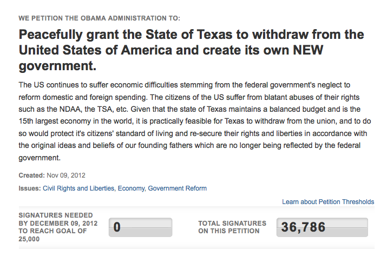The height and width of the screenshot is (257, 387).
Task: Open the Civil Rights and Liberties issue link
Action: 78,188
